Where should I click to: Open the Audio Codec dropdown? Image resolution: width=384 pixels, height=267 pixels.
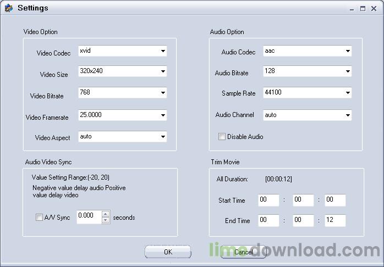pyautogui.click(x=308, y=51)
